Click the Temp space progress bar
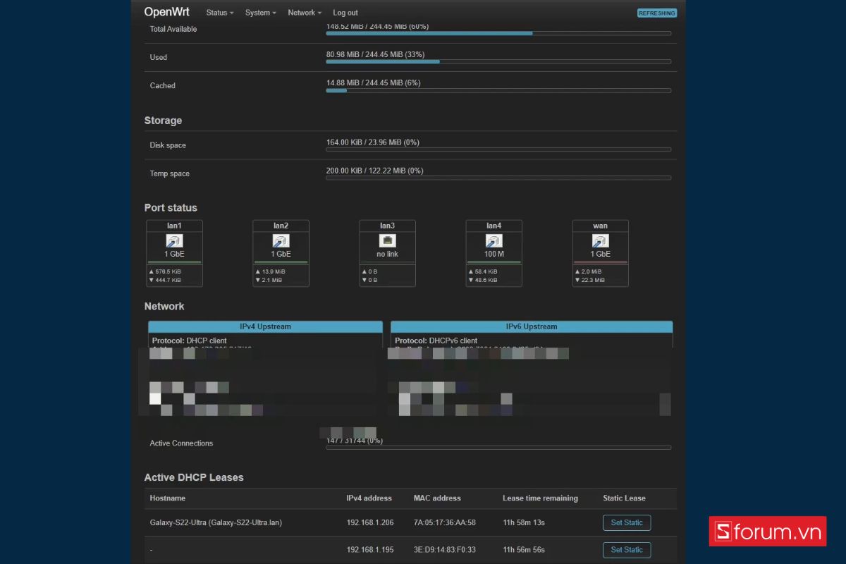846x564 pixels. pyautogui.click(x=498, y=178)
